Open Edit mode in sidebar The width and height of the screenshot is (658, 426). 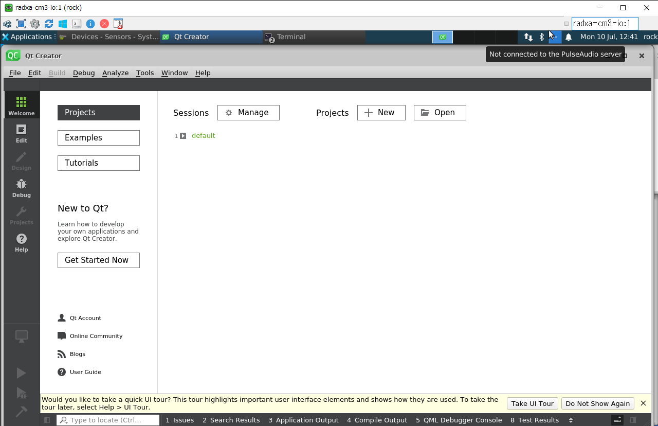21,133
